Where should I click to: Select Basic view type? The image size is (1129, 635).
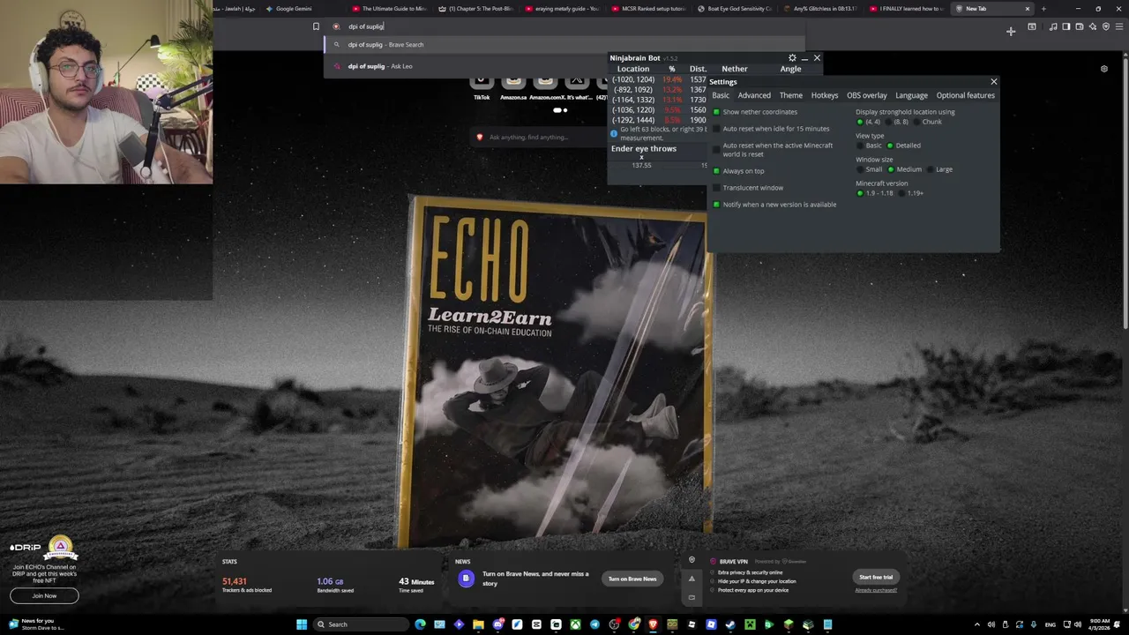coord(869,146)
